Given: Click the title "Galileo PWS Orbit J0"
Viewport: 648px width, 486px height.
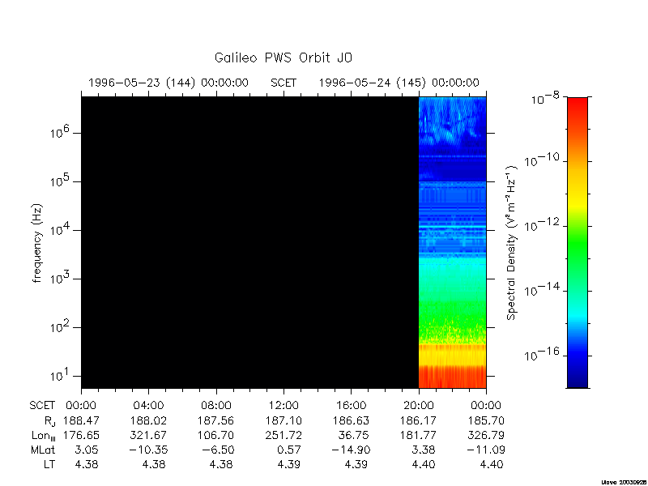Looking at the screenshot, I should click(x=283, y=58).
